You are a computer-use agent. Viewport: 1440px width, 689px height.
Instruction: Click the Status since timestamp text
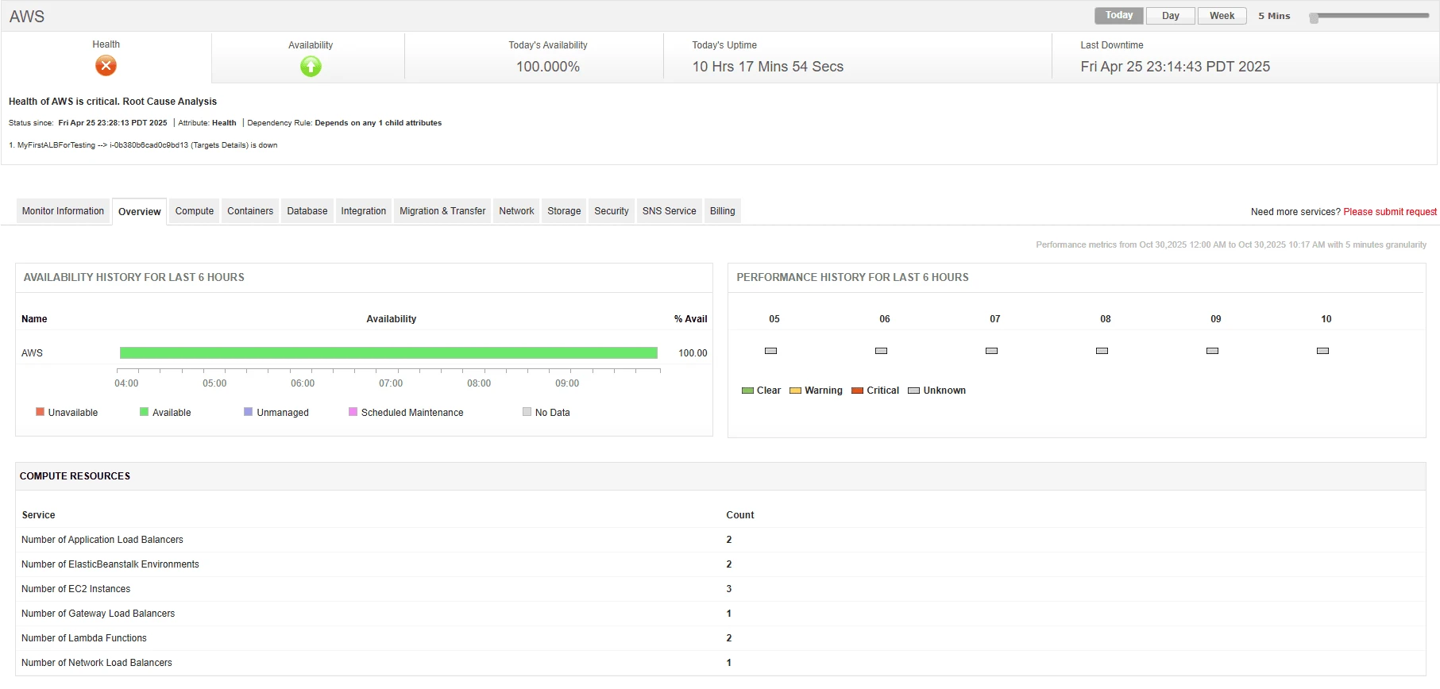(113, 123)
